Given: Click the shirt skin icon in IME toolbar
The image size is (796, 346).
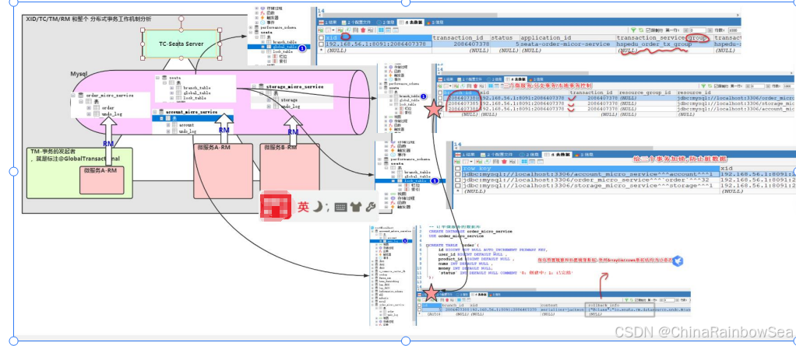Looking at the screenshot, I should 356,208.
